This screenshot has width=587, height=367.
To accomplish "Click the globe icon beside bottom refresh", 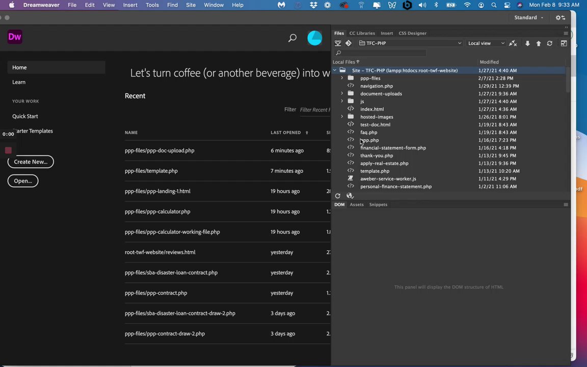I will [x=350, y=196].
